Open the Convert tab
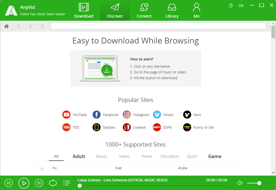 tap(144, 11)
